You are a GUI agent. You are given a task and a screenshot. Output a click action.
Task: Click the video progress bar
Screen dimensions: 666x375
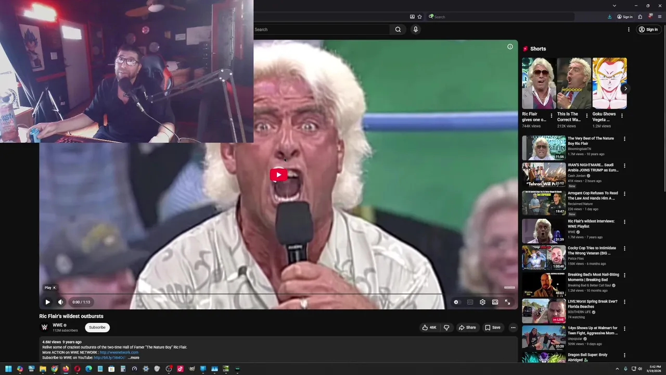click(278, 294)
